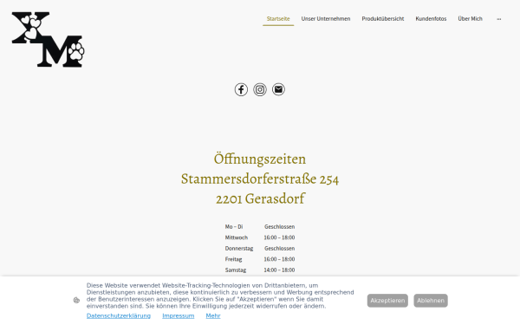The width and height of the screenshot is (520, 325).
Task: Click the email envelope icon
Action: pyautogui.click(x=278, y=89)
